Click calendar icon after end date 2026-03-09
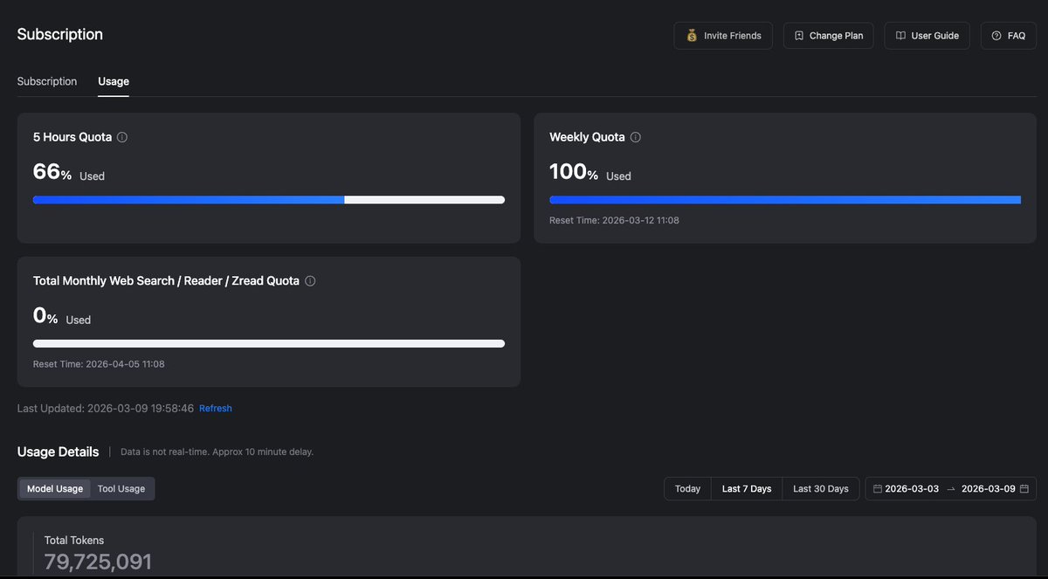1048x579 pixels. point(1024,489)
